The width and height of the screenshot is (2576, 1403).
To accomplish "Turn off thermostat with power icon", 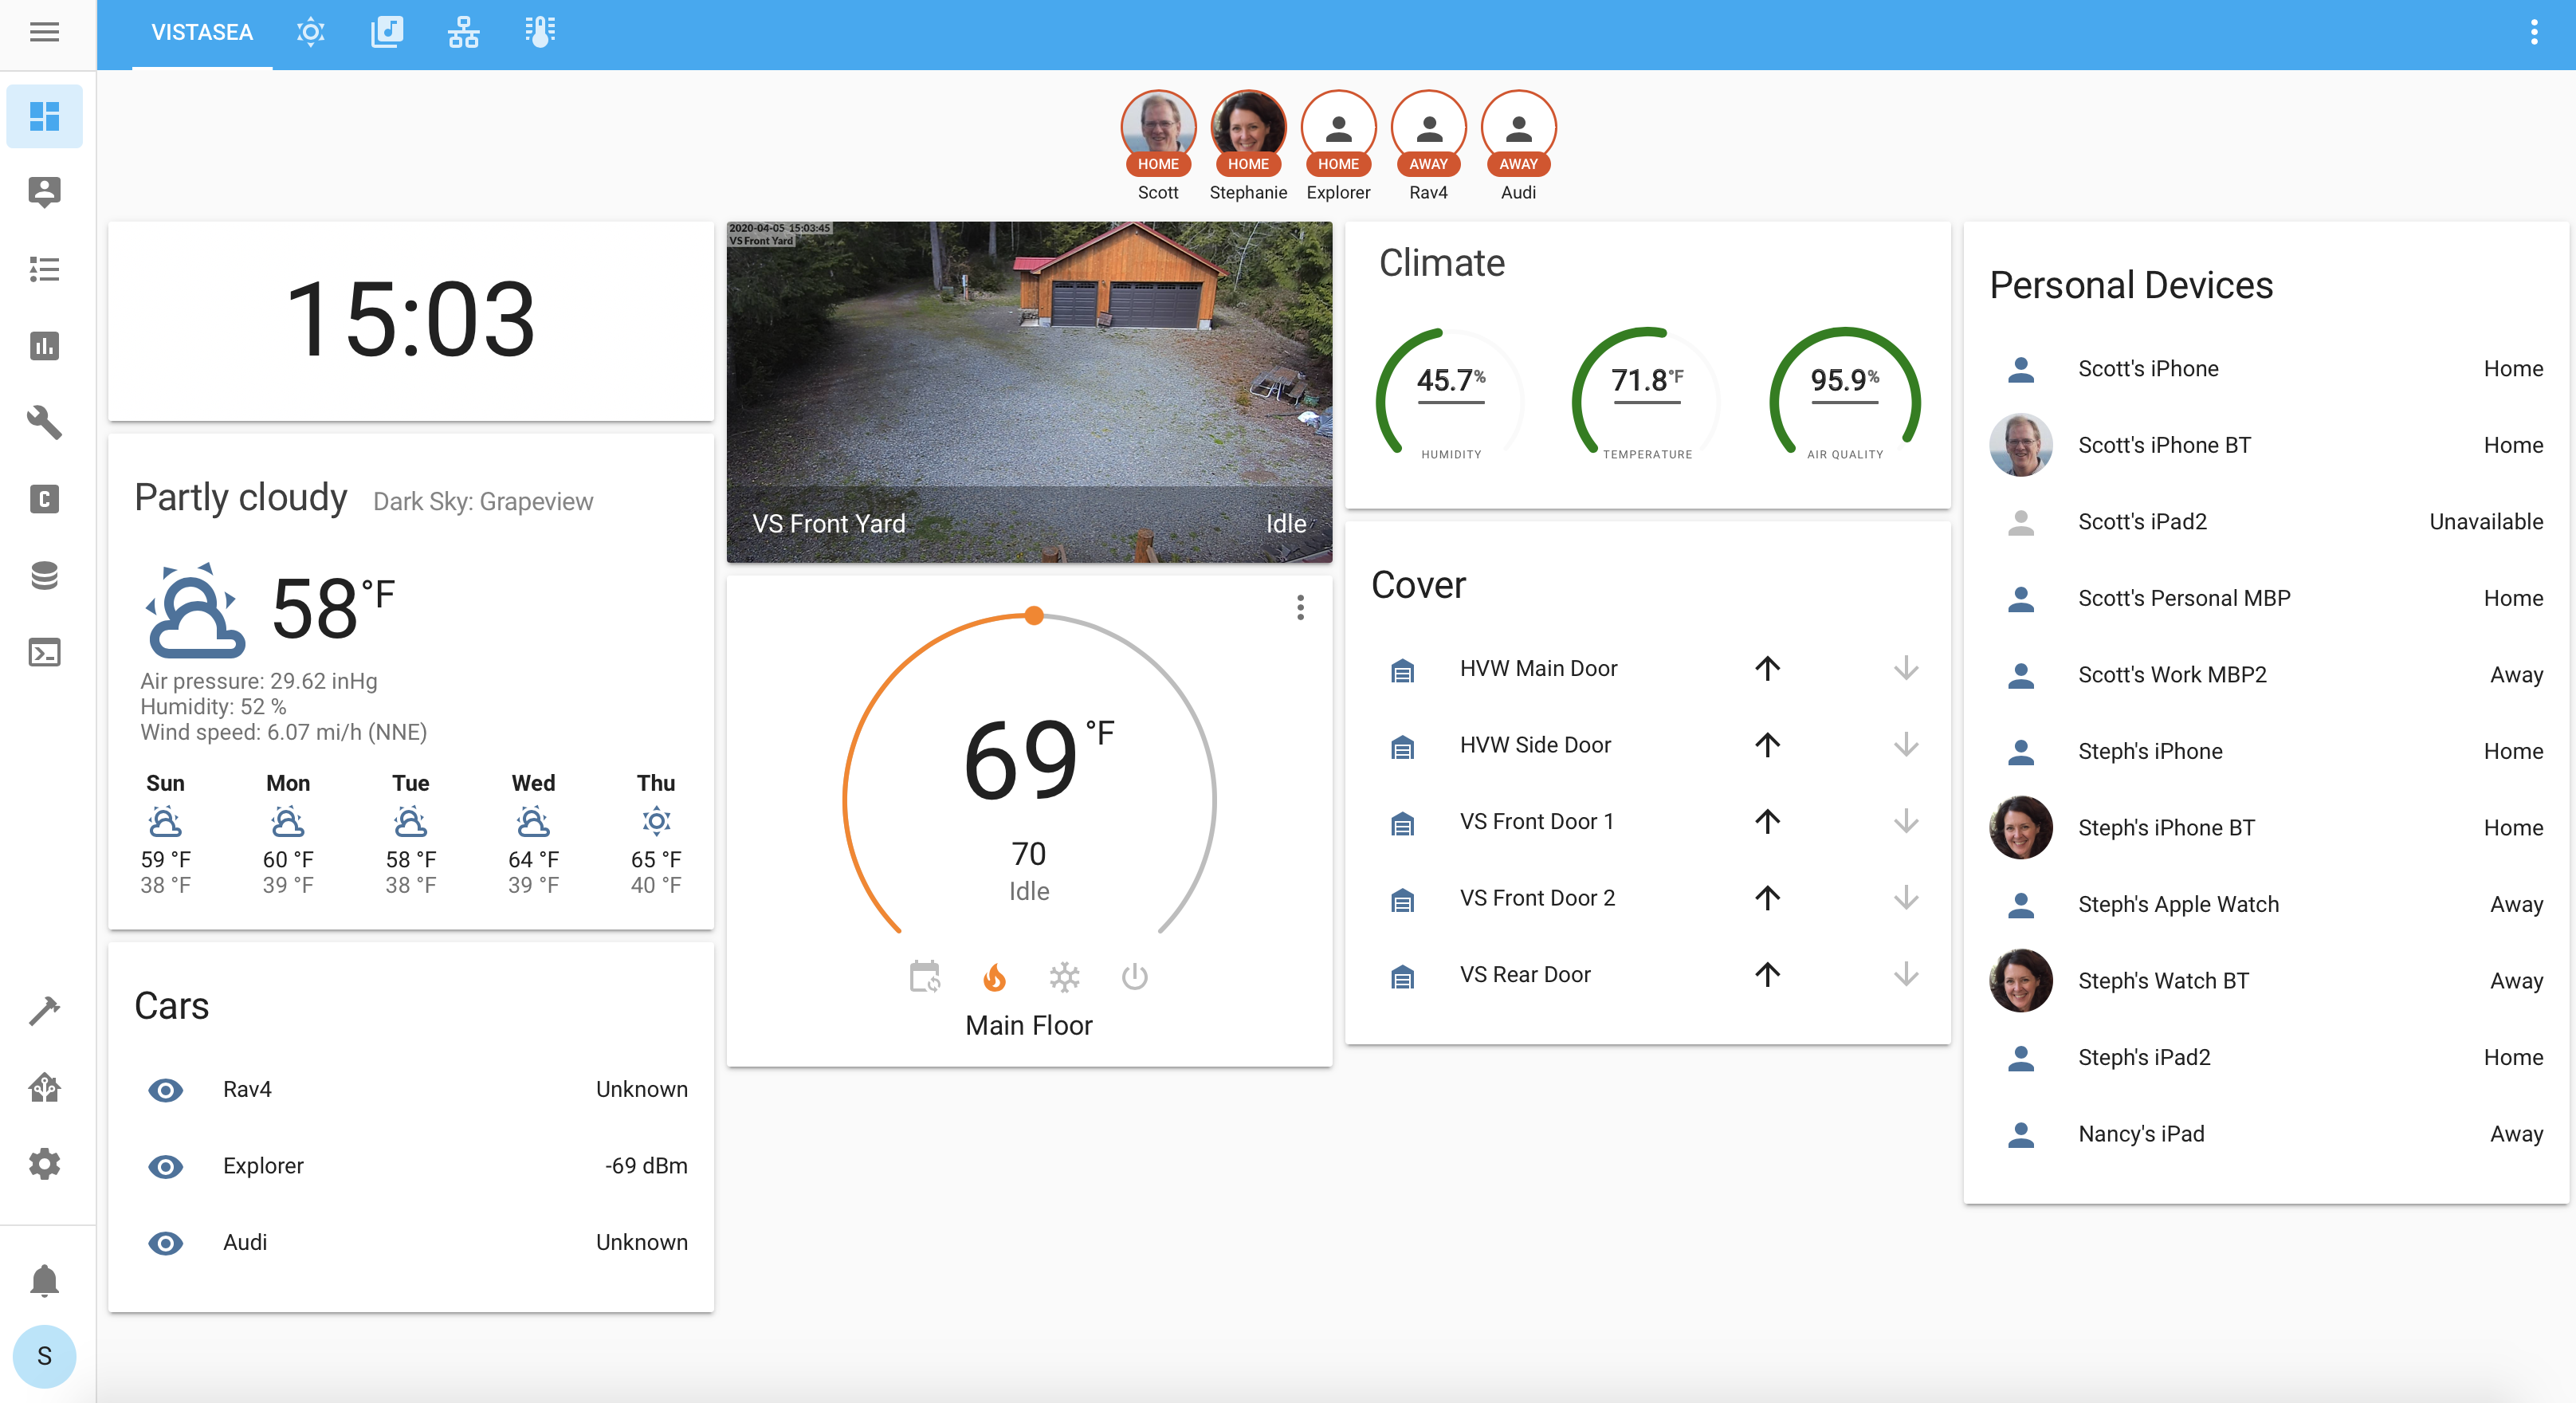I will click(x=1134, y=977).
